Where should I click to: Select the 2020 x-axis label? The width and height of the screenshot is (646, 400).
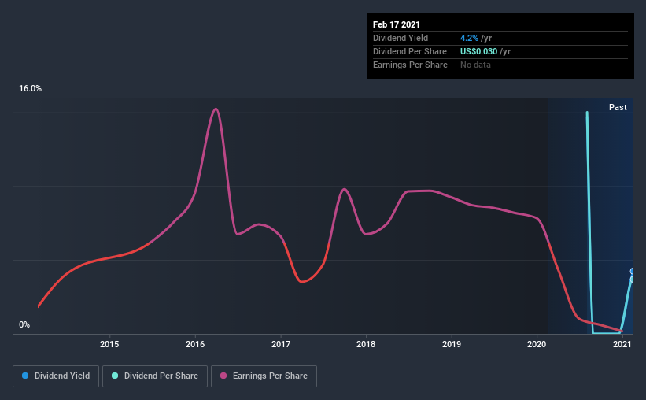click(537, 344)
